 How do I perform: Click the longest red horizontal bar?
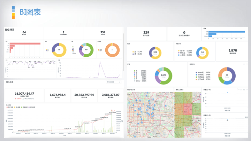click(25, 44)
